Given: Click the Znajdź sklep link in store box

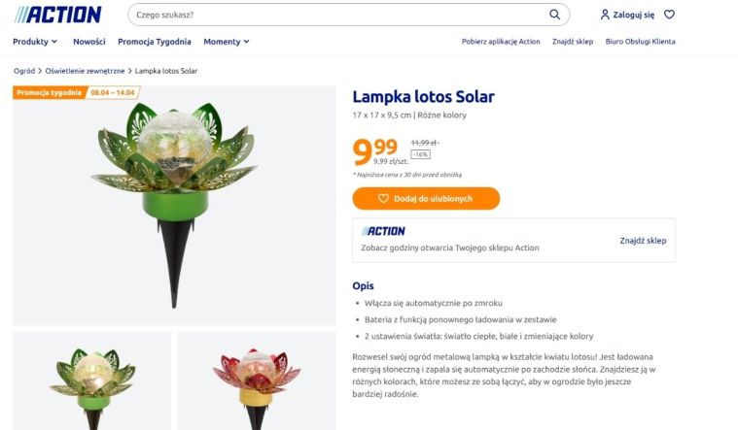Looking at the screenshot, I should (x=643, y=240).
